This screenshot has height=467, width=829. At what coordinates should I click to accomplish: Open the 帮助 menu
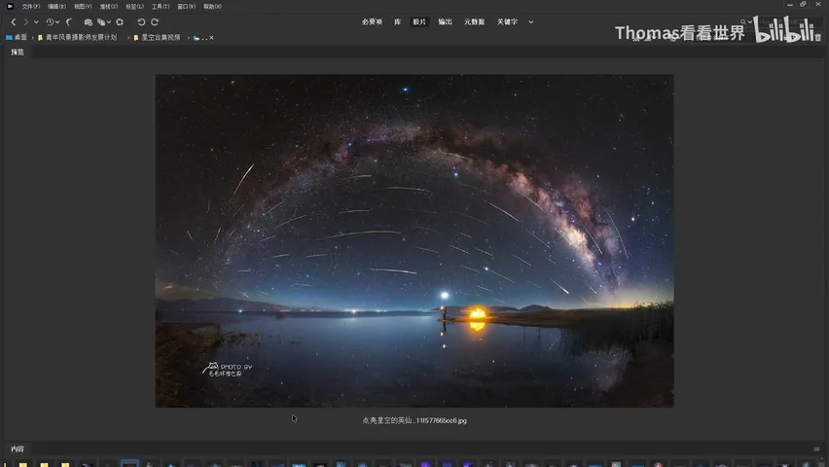tap(212, 7)
